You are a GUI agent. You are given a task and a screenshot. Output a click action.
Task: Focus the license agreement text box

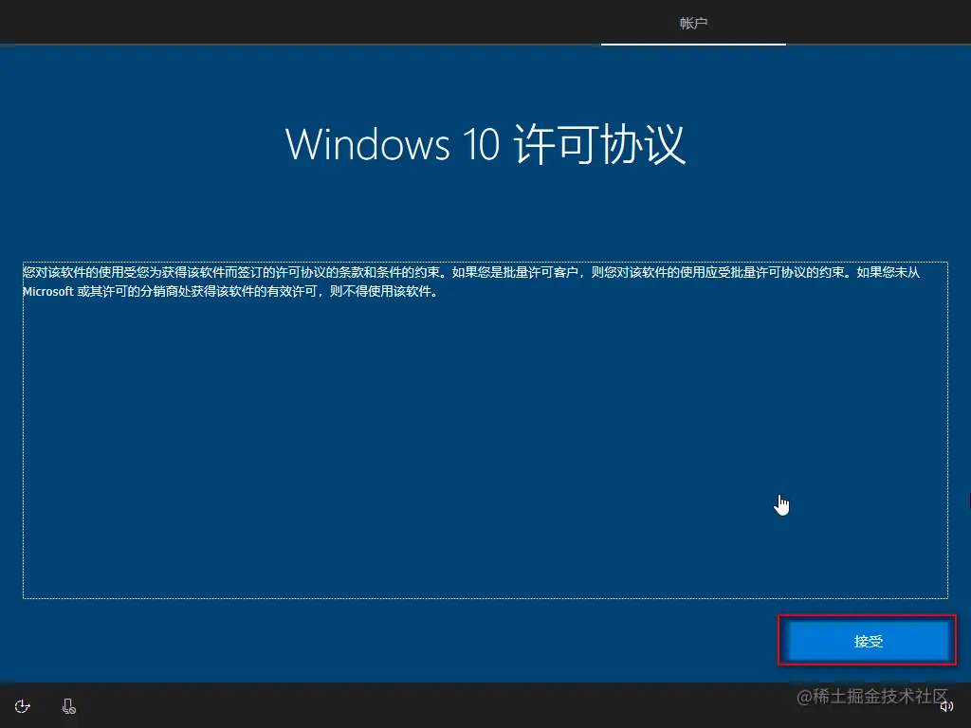[485, 430]
